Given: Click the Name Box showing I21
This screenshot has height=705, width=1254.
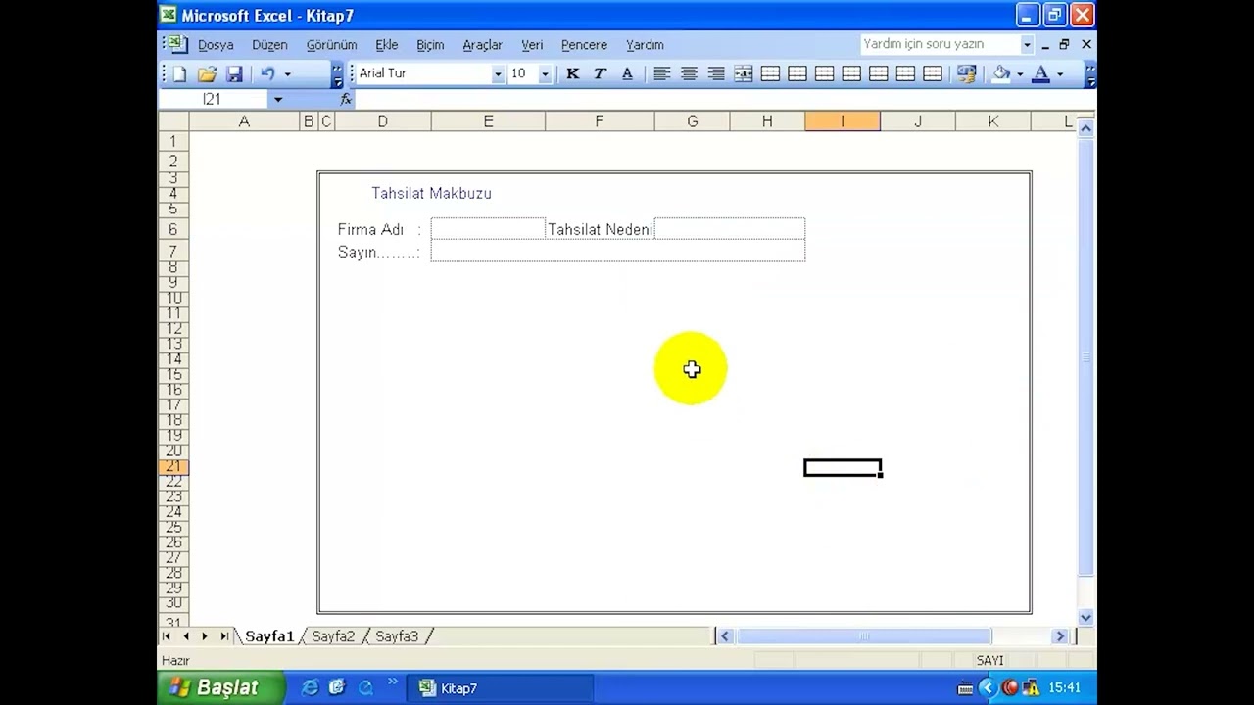Looking at the screenshot, I should coord(213,99).
